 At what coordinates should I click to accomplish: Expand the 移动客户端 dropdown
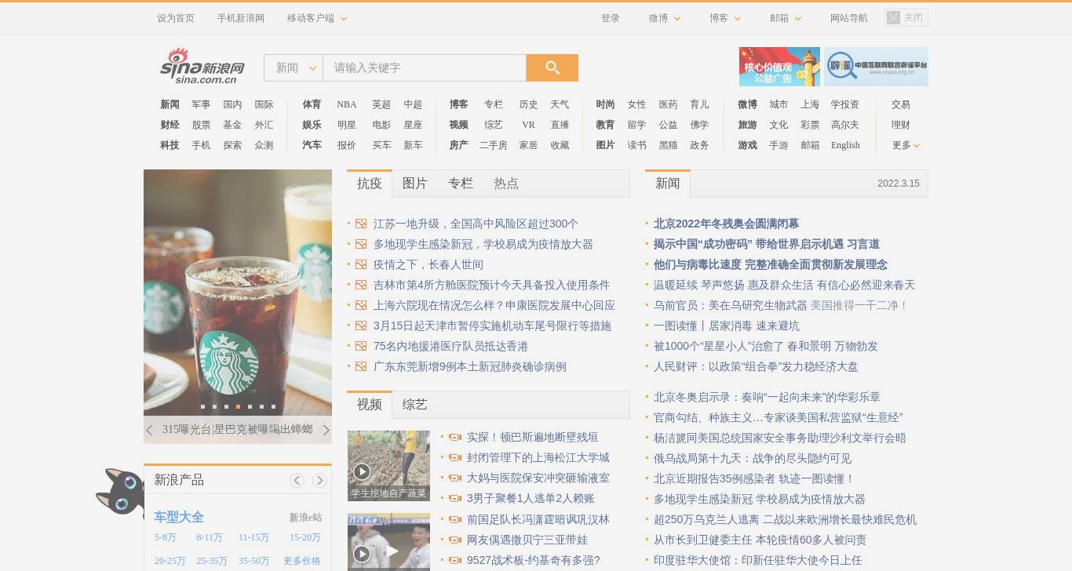click(x=317, y=18)
